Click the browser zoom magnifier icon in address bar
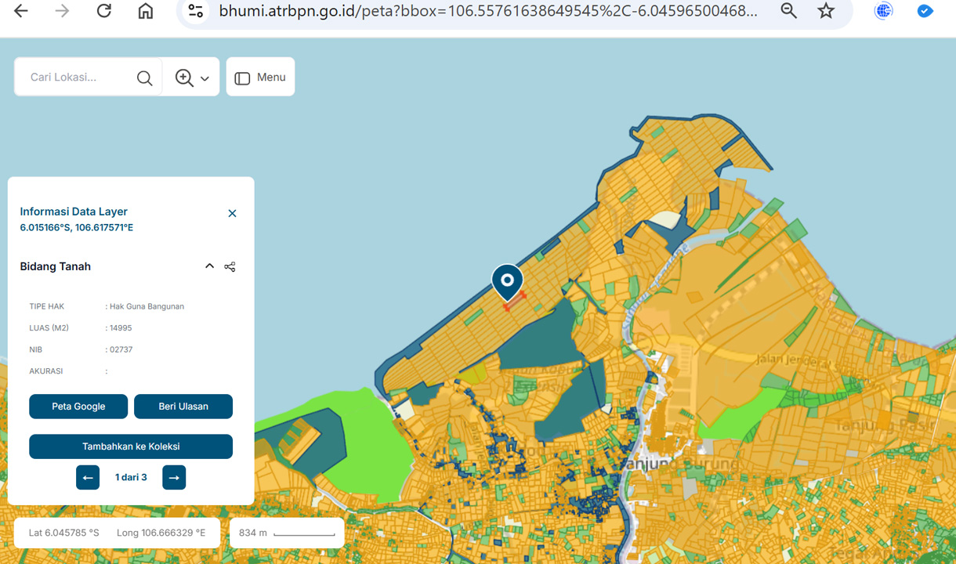The width and height of the screenshot is (956, 564). point(788,11)
